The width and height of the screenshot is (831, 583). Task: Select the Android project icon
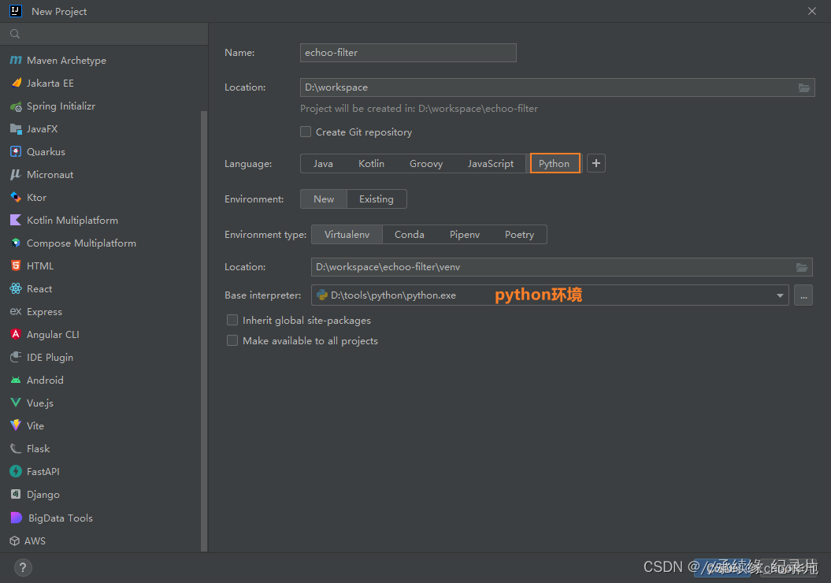pos(16,380)
